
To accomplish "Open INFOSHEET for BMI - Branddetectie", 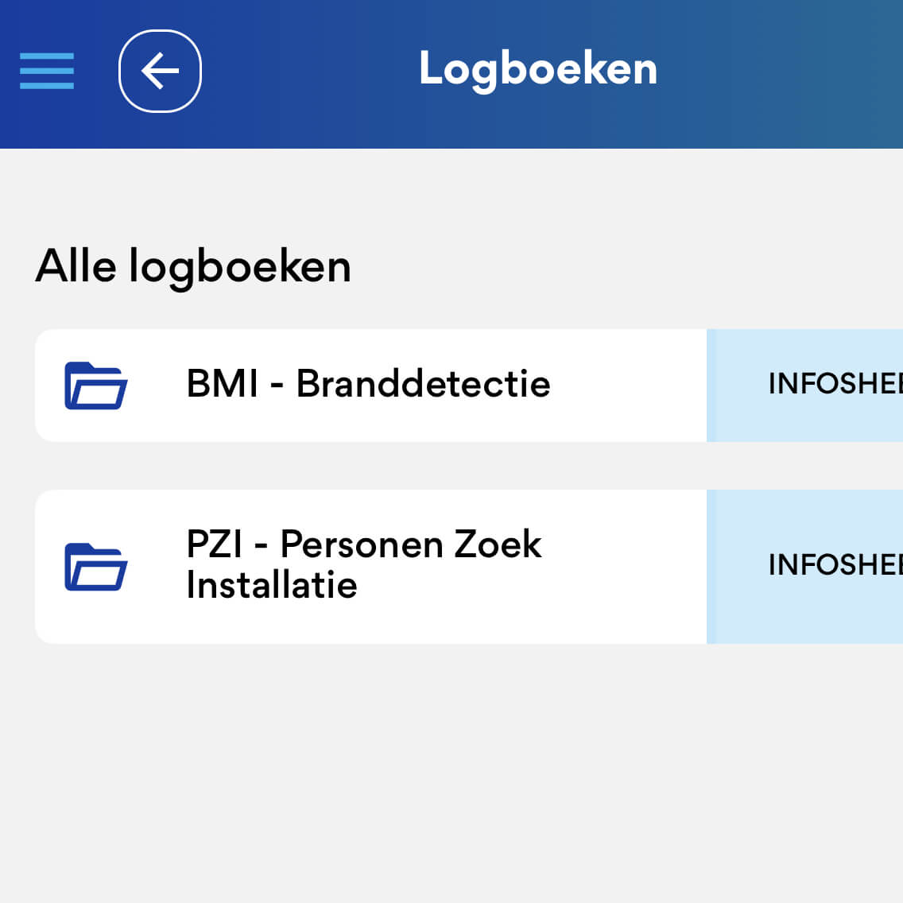I will (x=833, y=384).
